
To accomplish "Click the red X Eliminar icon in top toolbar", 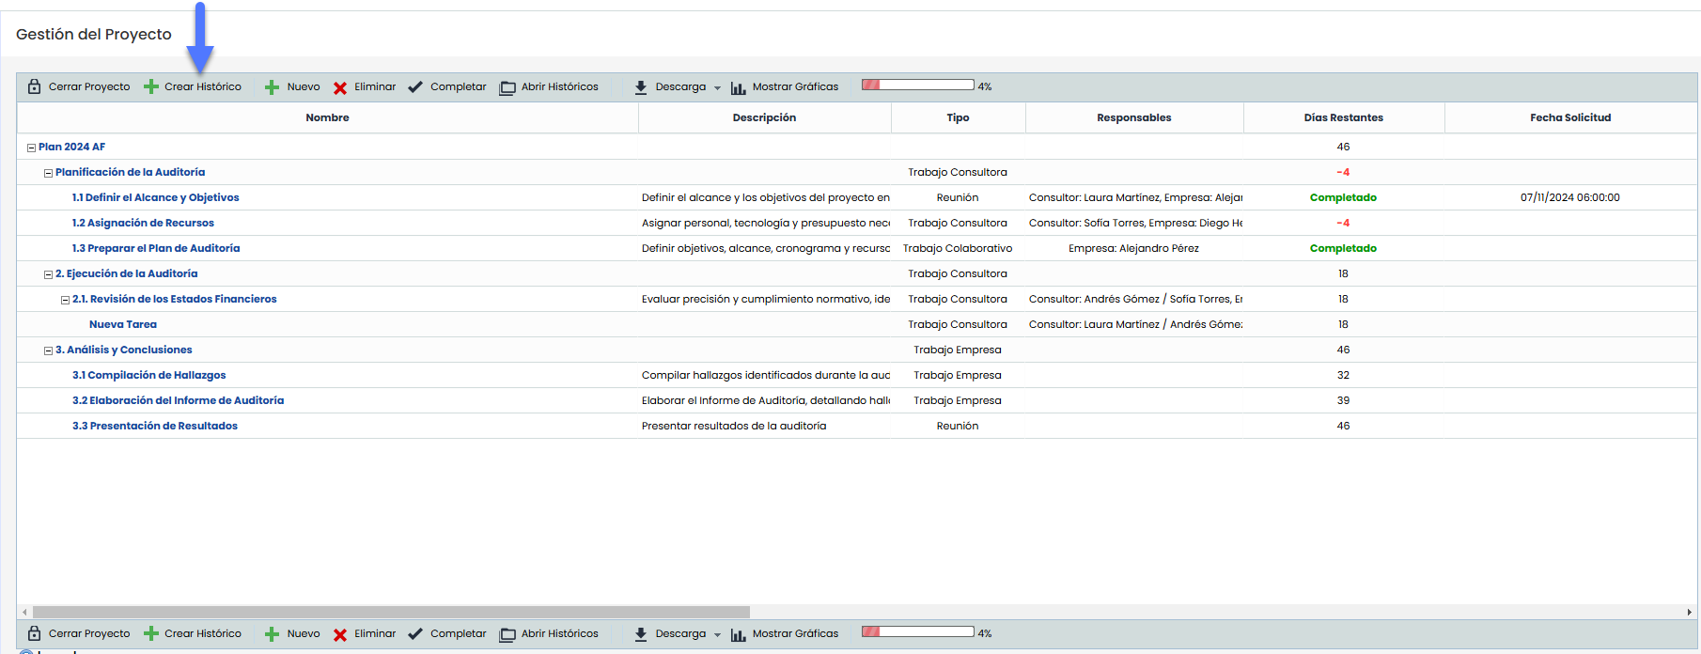I will click(x=340, y=87).
